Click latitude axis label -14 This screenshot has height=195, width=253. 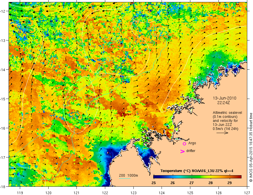[3, 70]
